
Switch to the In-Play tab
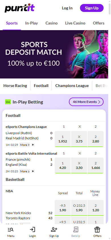point(32,23)
